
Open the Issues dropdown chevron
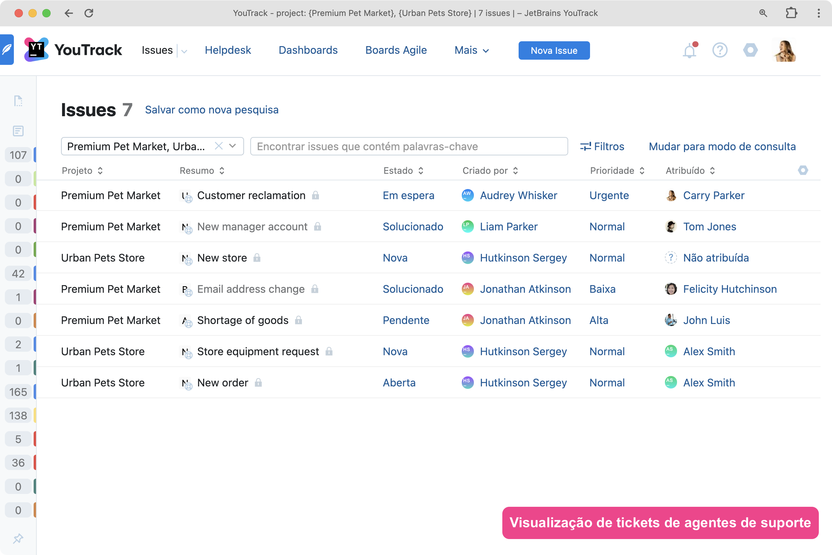[184, 51]
